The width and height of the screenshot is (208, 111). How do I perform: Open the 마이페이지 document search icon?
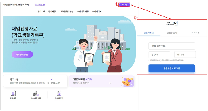(59, 93)
